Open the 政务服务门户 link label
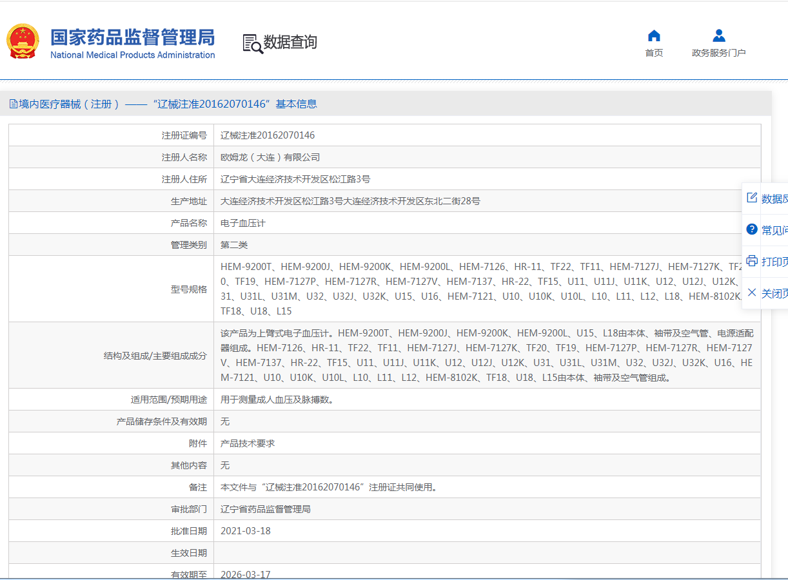The height and width of the screenshot is (580, 788). click(x=719, y=53)
